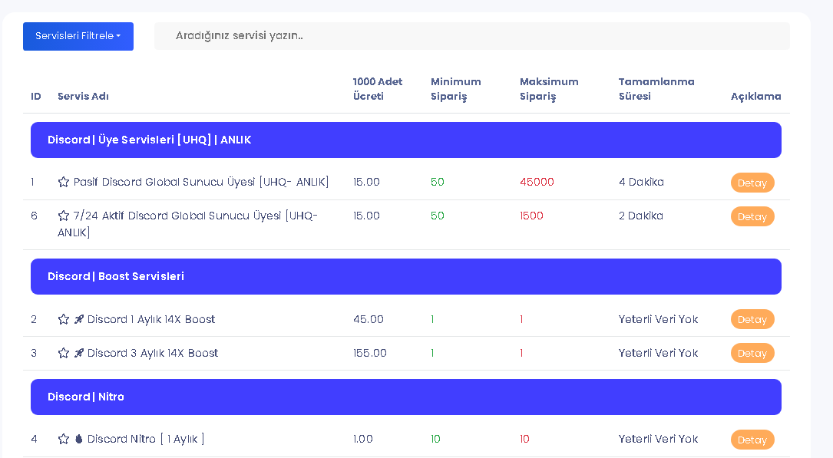Select the 'Discord 3 Aylık 14X Boost' name
The image size is (833, 458).
click(x=153, y=353)
